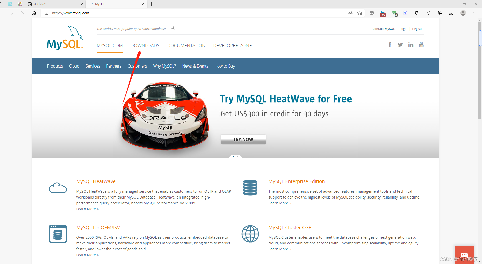Click Learn More under MySQL Enterprise Edition

[280, 203]
